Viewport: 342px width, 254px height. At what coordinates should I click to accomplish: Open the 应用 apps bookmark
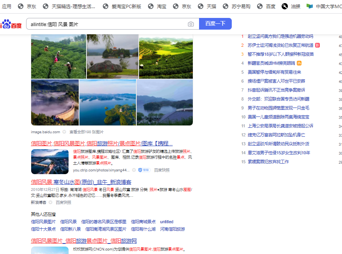6,6
